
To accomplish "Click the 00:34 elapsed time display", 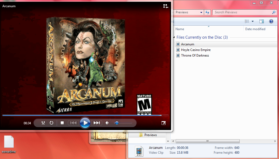I will (x=27, y=123).
